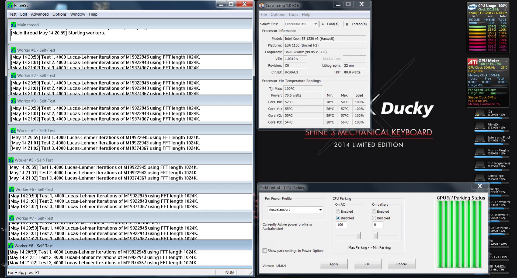Click the VID value '1.0310 v'
This screenshot has height=278, width=517.
(x=295, y=59)
